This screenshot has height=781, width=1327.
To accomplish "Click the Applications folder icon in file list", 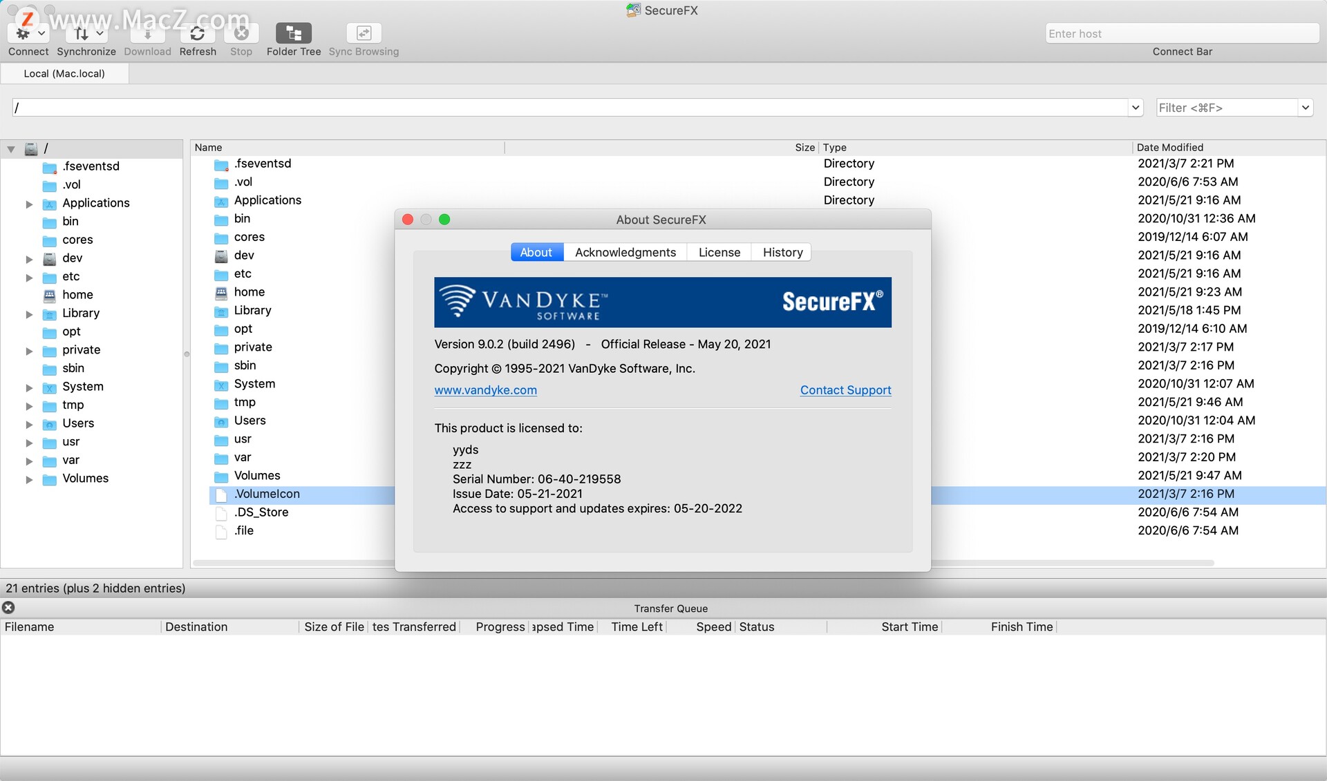I will tap(221, 201).
